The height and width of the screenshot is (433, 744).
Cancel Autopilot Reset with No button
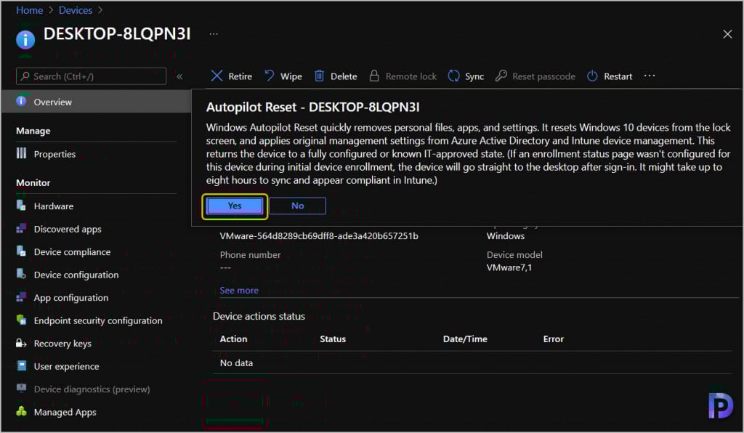[x=297, y=206]
